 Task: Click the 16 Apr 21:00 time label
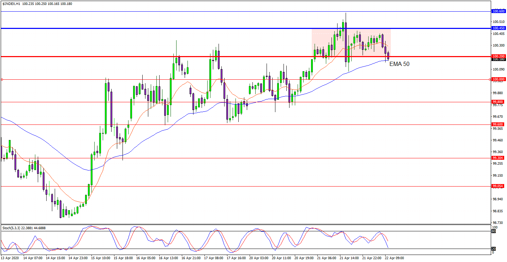(191, 258)
